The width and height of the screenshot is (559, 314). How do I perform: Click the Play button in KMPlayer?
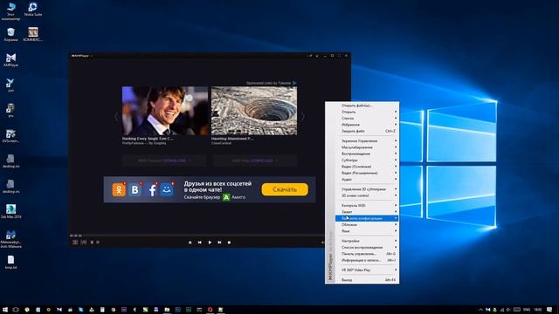click(x=210, y=242)
